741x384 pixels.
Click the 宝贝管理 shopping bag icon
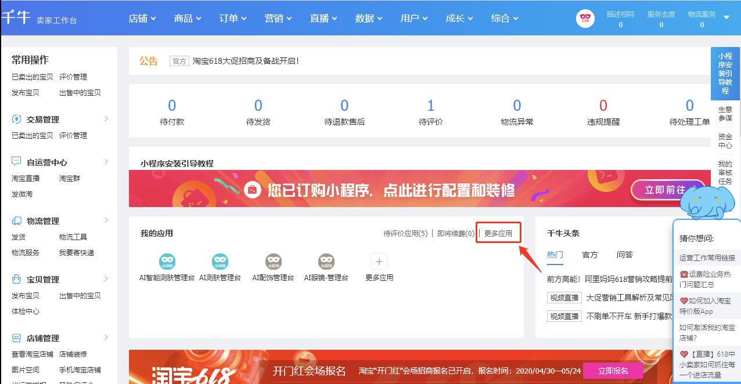tap(17, 280)
